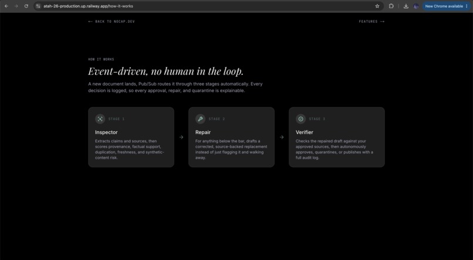Click the New Chrome available button
Image resolution: width=473 pixels, height=260 pixels.
tap(446, 6)
